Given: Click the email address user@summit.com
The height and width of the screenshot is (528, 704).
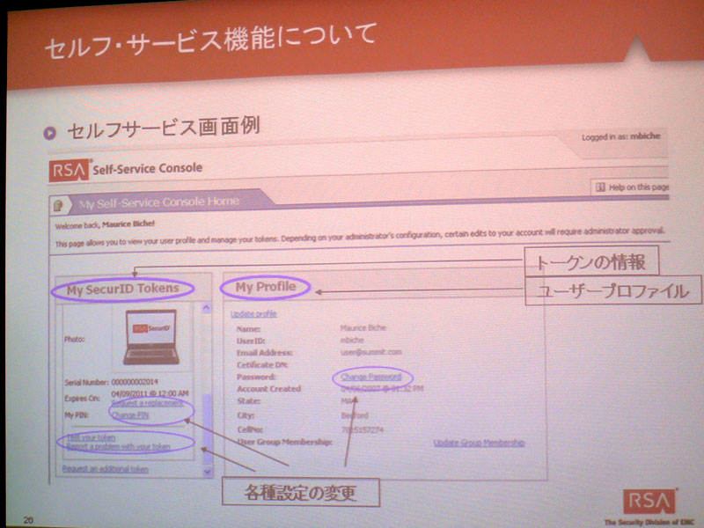Looking at the screenshot, I should (x=371, y=352).
